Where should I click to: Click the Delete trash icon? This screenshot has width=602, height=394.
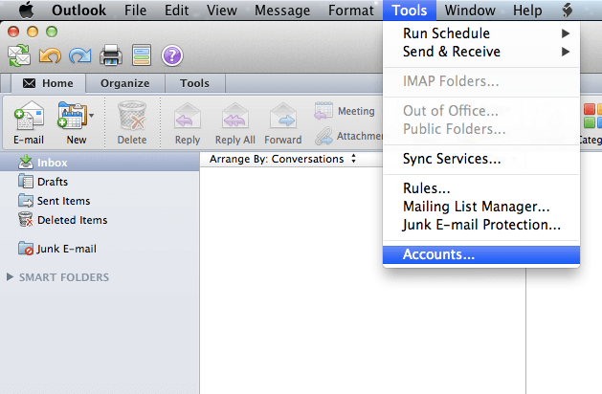click(132, 122)
